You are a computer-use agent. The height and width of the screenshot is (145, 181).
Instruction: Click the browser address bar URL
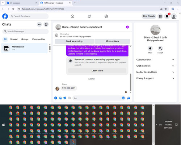43,9
